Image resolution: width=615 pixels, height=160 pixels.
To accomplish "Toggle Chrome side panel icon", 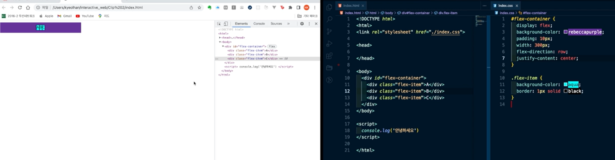I will 298,8.
